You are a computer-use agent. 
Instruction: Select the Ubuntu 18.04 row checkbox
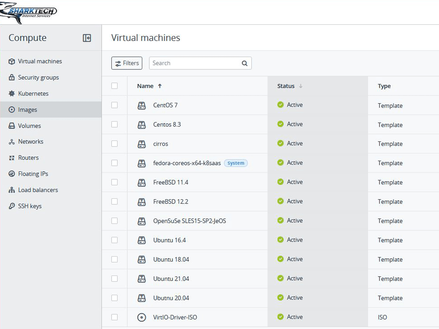(x=114, y=259)
